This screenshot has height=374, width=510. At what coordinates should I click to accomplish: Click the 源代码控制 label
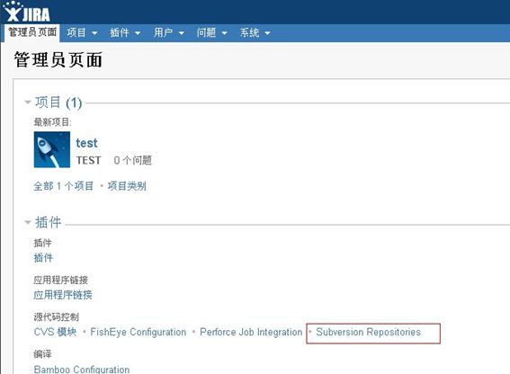pos(57,316)
